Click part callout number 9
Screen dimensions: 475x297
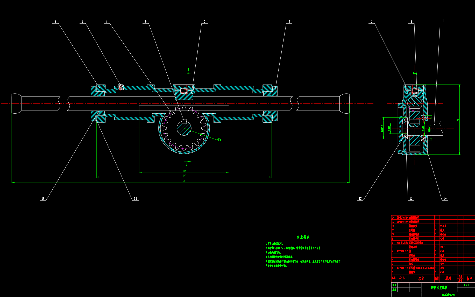[x=55, y=21]
